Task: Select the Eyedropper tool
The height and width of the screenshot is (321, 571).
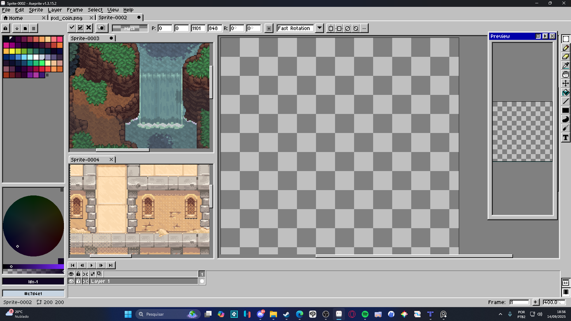Action: tap(566, 66)
